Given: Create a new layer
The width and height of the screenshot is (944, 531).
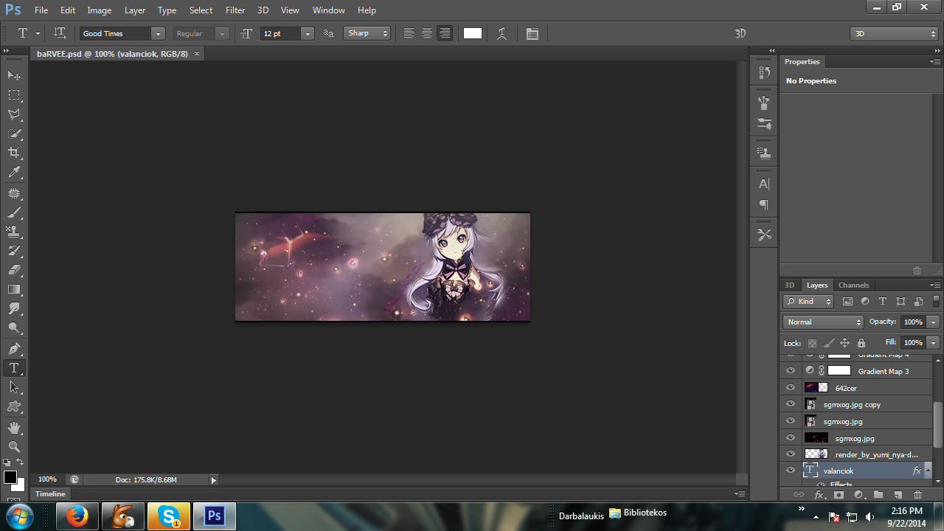Looking at the screenshot, I should point(898,495).
